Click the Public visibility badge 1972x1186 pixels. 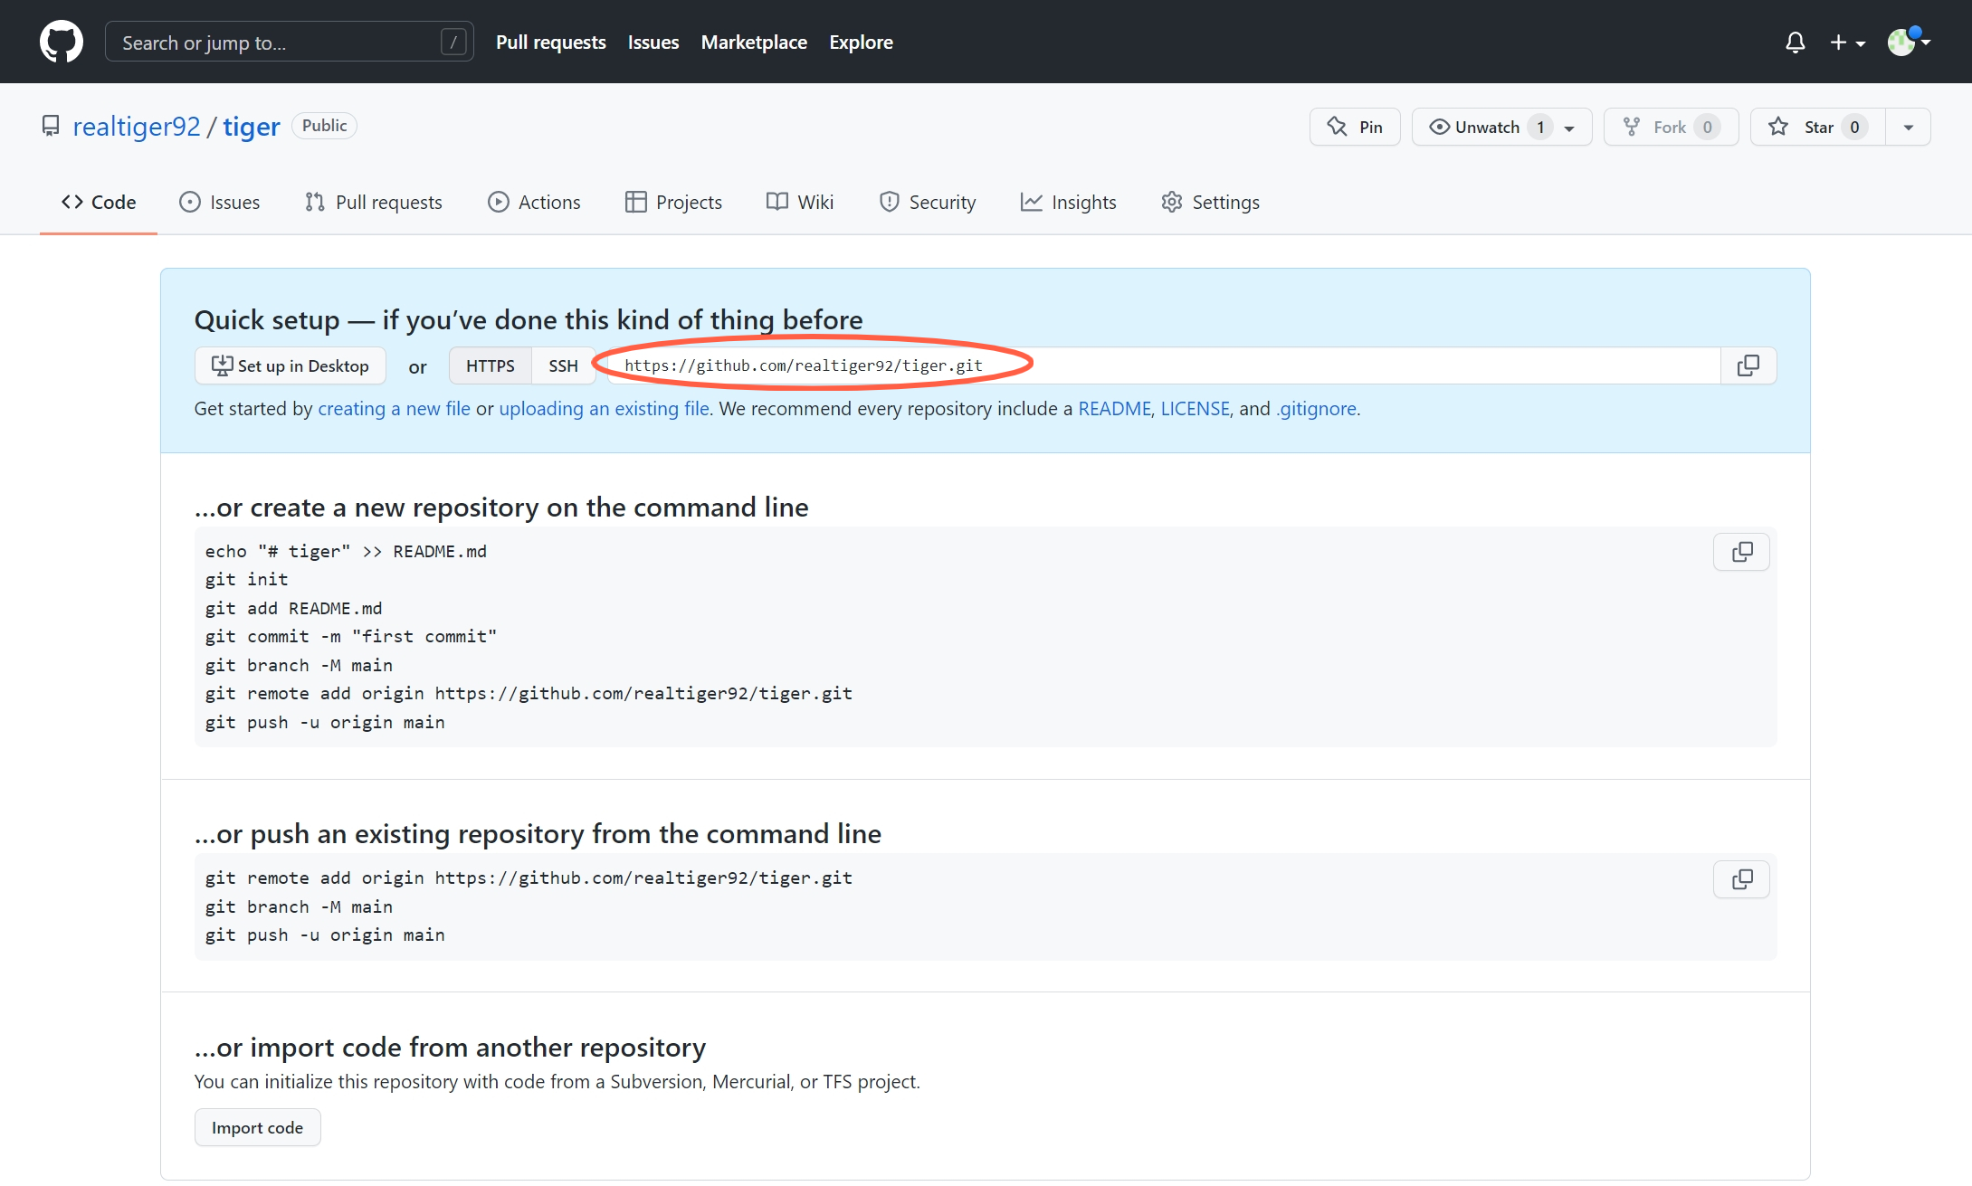point(324,126)
